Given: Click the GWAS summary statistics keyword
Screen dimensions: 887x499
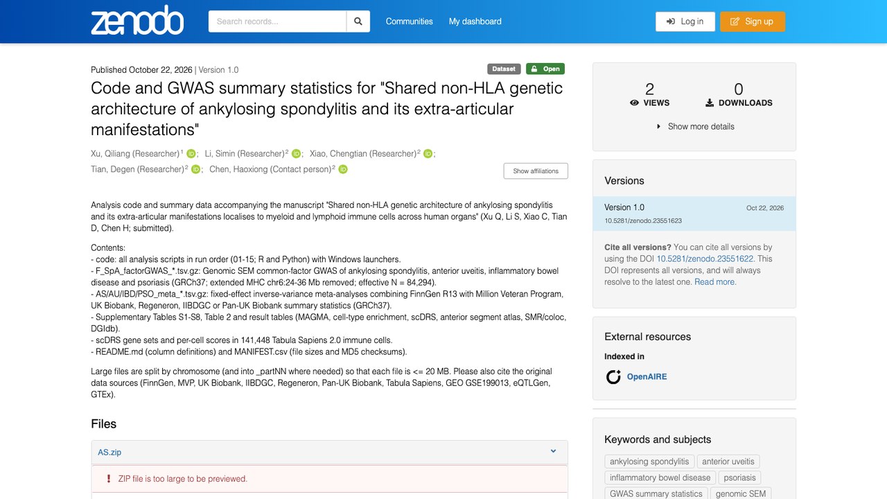Looking at the screenshot, I should coord(656,493).
